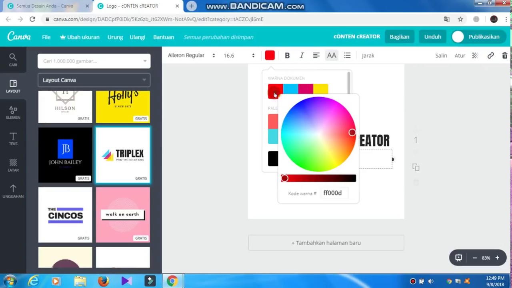Click the red brightness slider handle
The width and height of the screenshot is (512, 288).
[284, 178]
